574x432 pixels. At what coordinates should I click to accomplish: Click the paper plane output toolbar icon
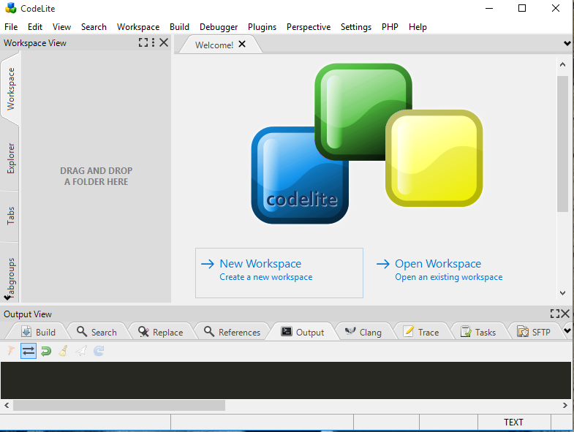81,351
